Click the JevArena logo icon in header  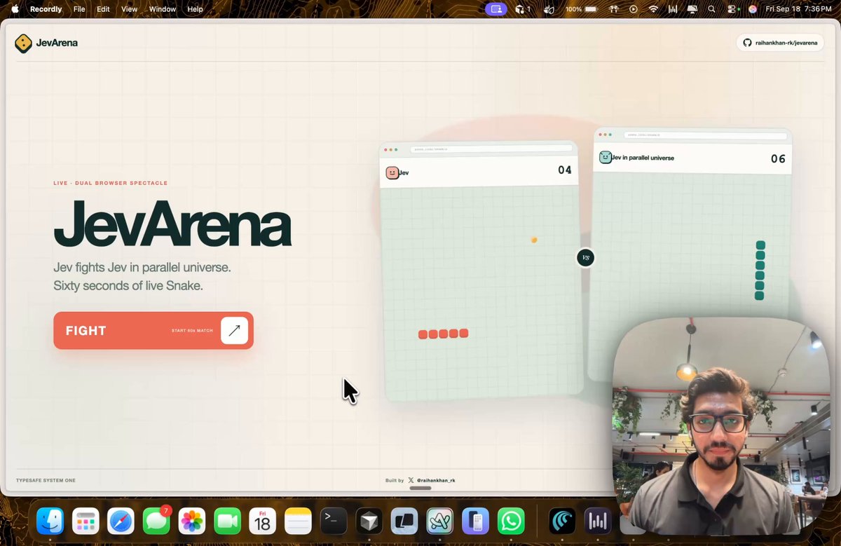(x=23, y=43)
